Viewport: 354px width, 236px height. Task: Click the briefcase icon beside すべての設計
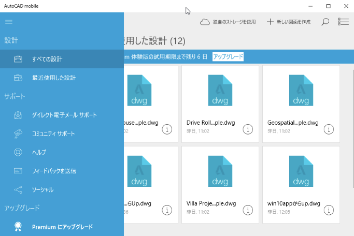(x=18, y=59)
